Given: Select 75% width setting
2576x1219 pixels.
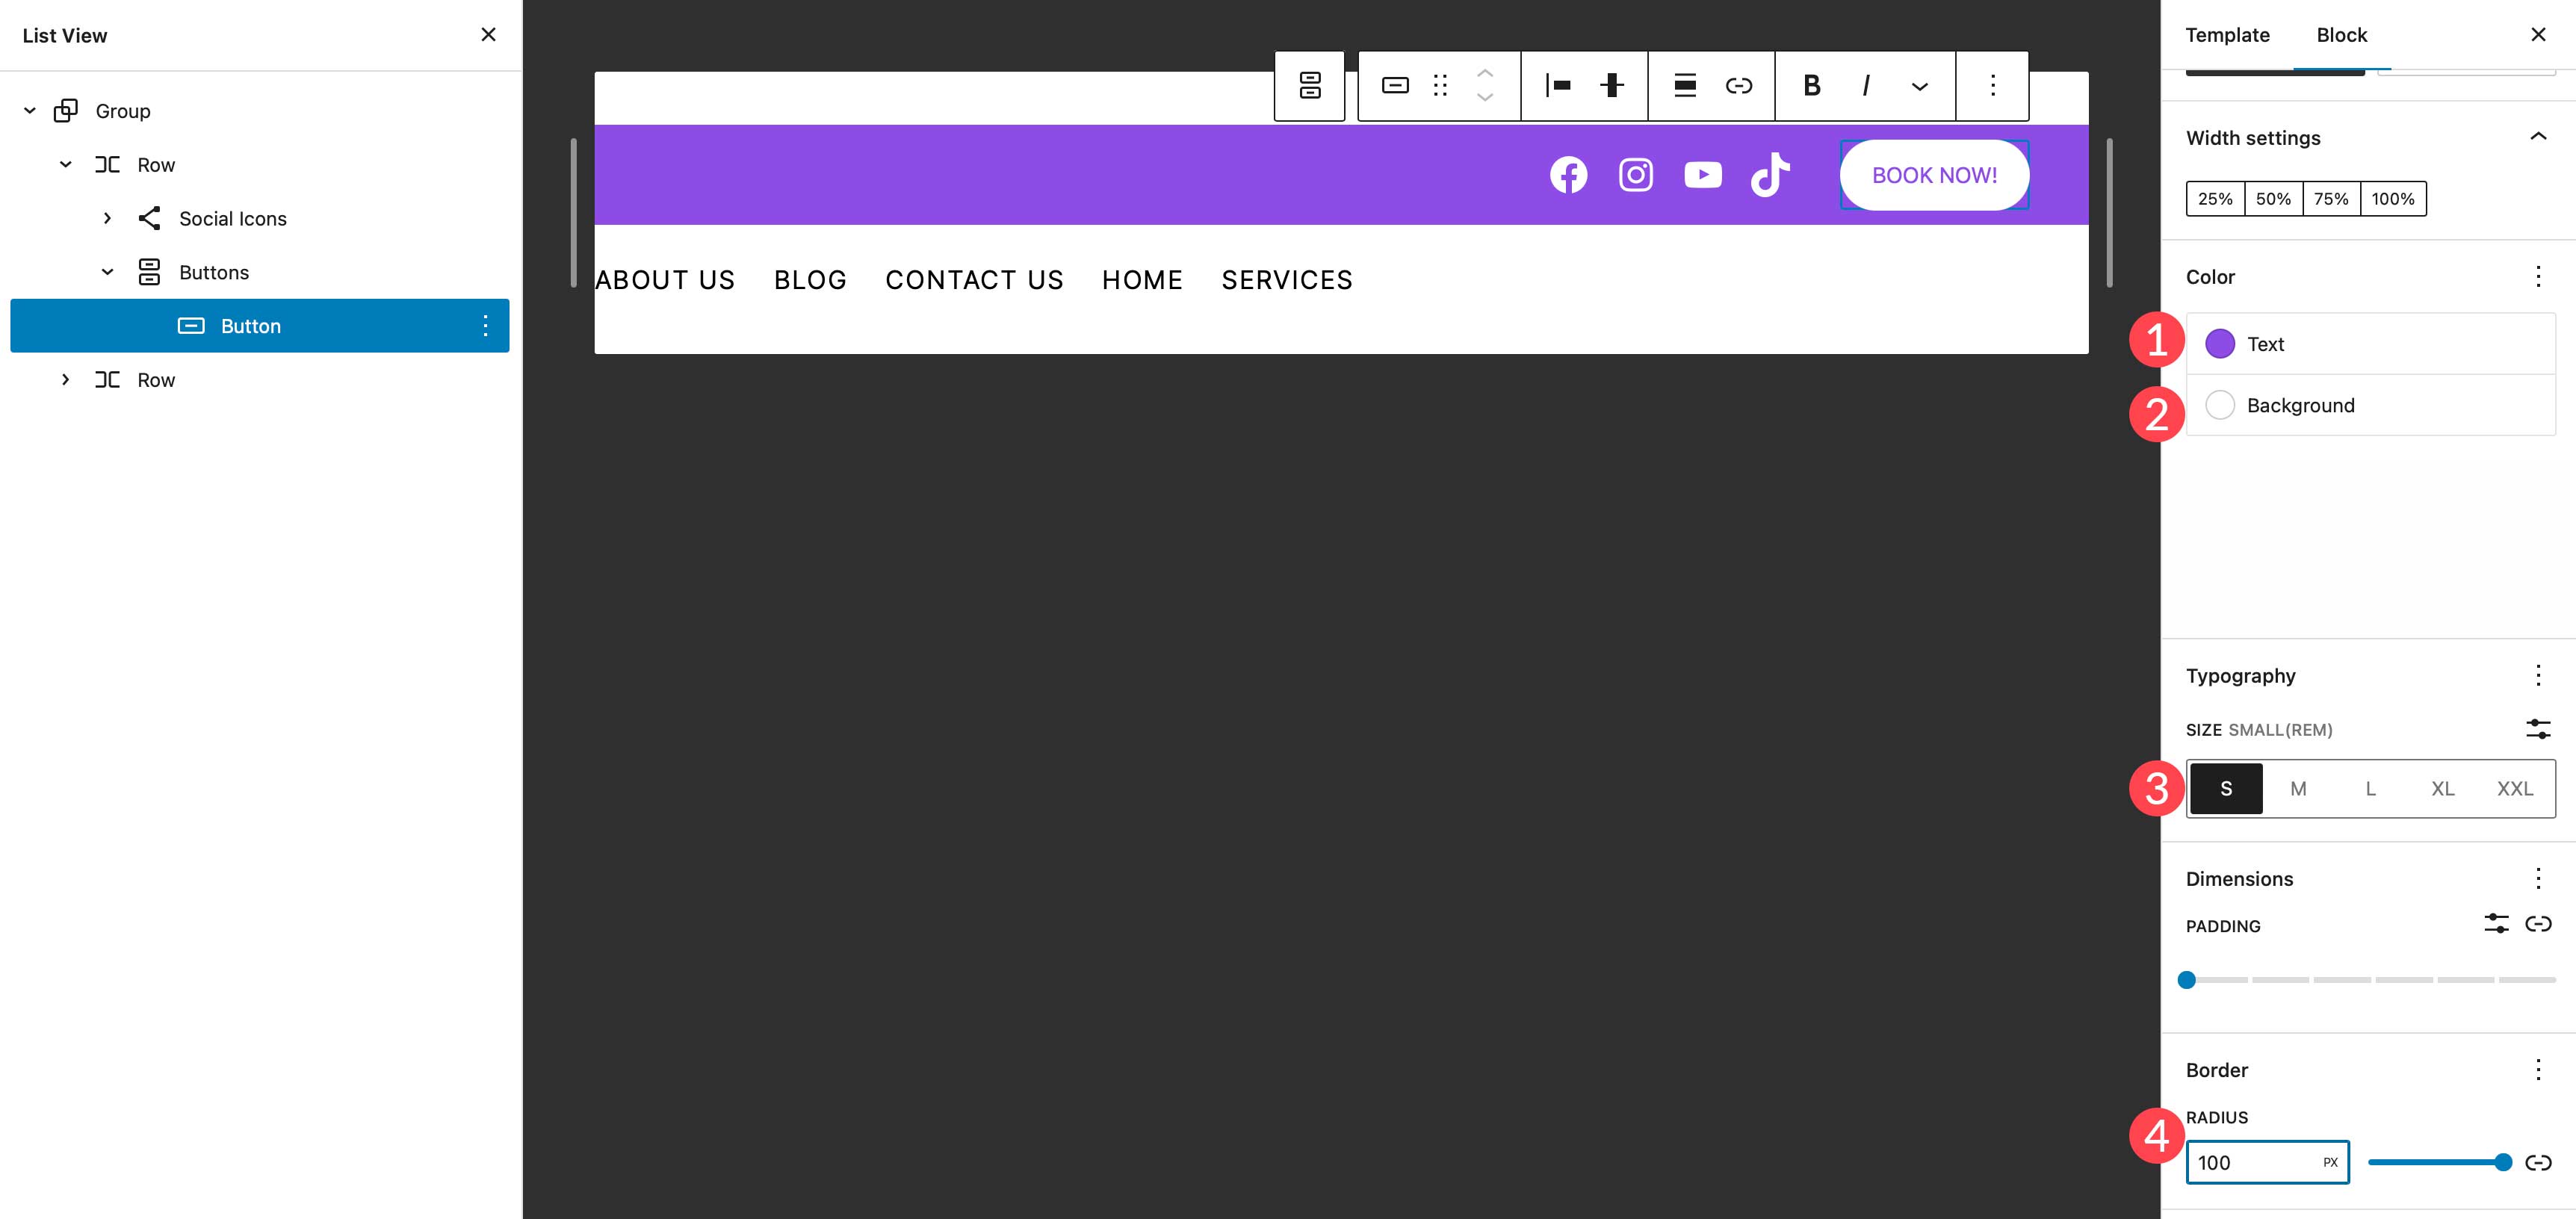Looking at the screenshot, I should 2329,199.
